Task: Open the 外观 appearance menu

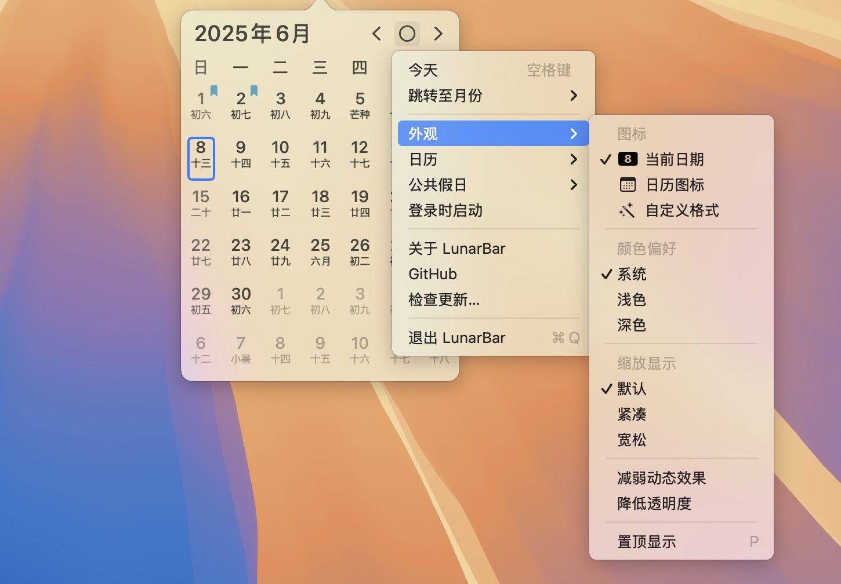Action: 423,133
